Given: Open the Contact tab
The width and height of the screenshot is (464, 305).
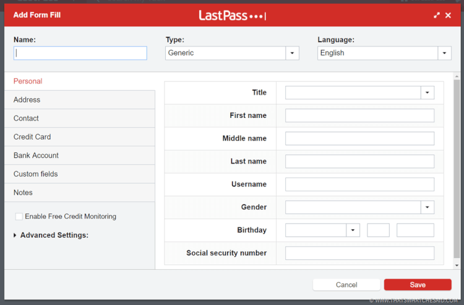Looking at the screenshot, I should pos(80,119).
